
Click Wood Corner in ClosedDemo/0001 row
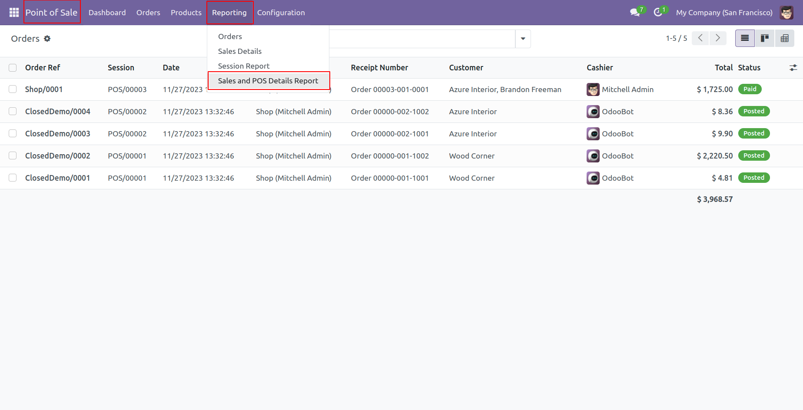click(472, 178)
